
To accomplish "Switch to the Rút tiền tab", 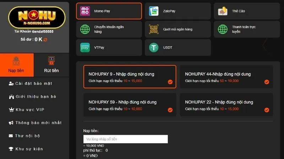I will 51,65.
